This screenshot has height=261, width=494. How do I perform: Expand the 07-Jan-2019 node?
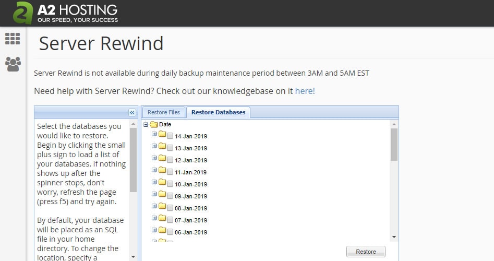(154, 218)
